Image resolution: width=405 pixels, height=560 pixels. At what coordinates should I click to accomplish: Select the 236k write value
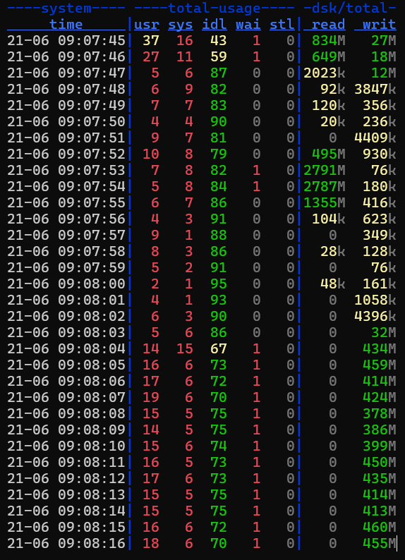click(380, 121)
